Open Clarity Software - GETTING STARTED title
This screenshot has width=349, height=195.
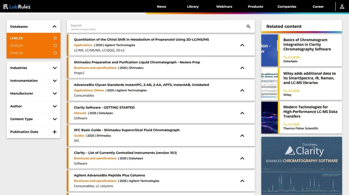(104, 108)
